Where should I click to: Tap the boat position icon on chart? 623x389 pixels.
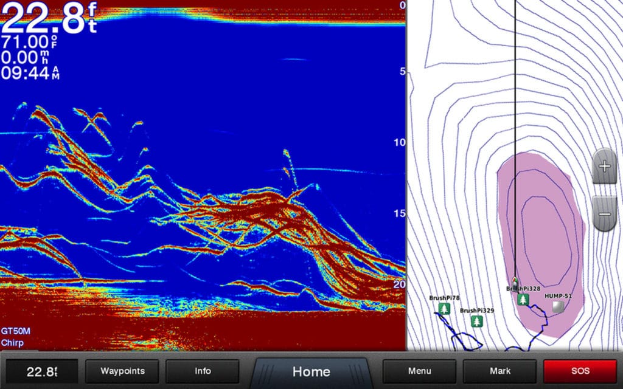[515, 281]
